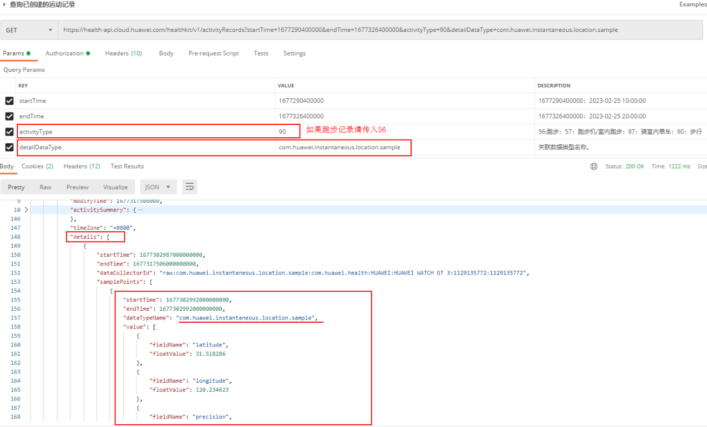Screen dimensions: 707x427
Task: Uncheck the endTime parameter checkbox
Action: pos(9,116)
